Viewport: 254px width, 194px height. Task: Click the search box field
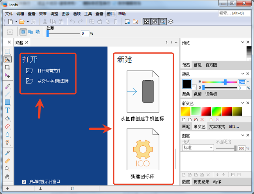tap(234, 13)
